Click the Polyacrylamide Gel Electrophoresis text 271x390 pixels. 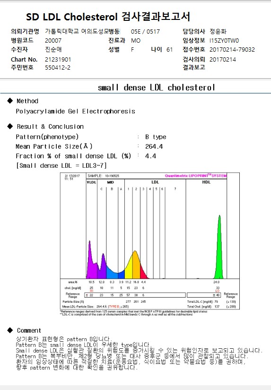point(76,111)
